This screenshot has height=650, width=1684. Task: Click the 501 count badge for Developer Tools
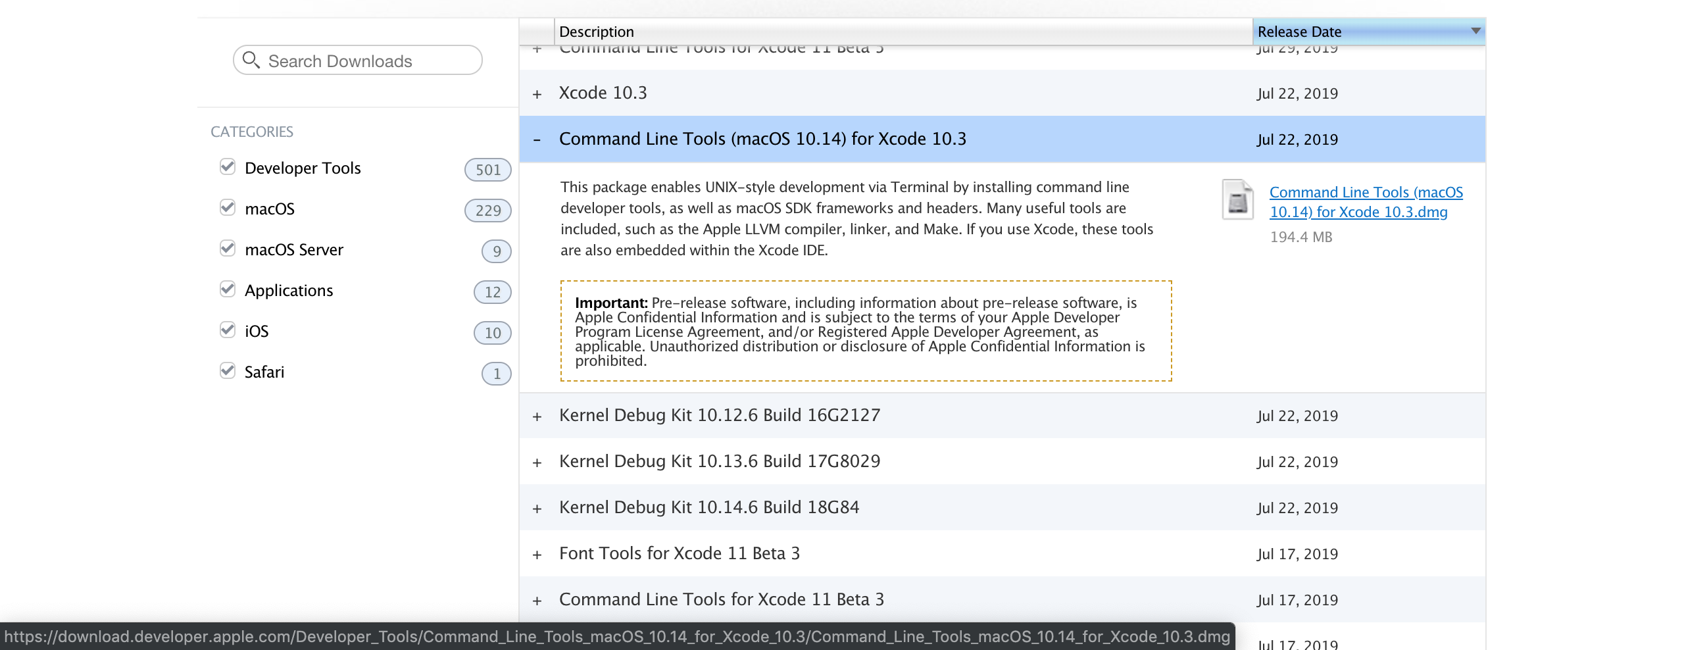487,170
